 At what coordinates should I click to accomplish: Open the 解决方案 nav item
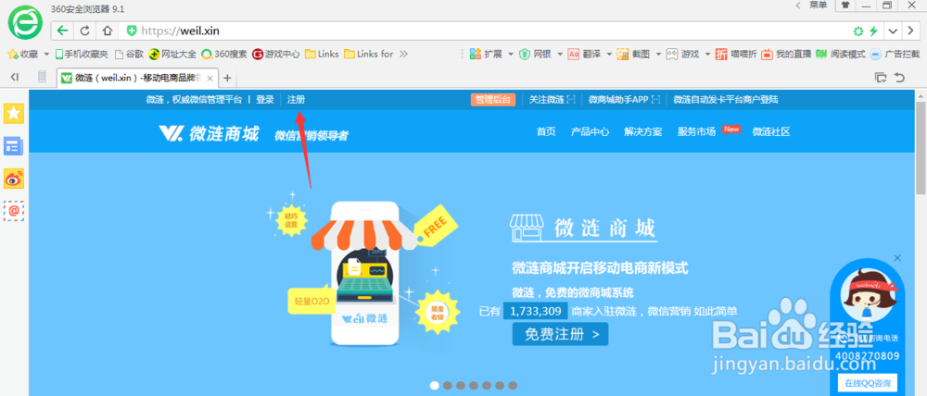[643, 131]
